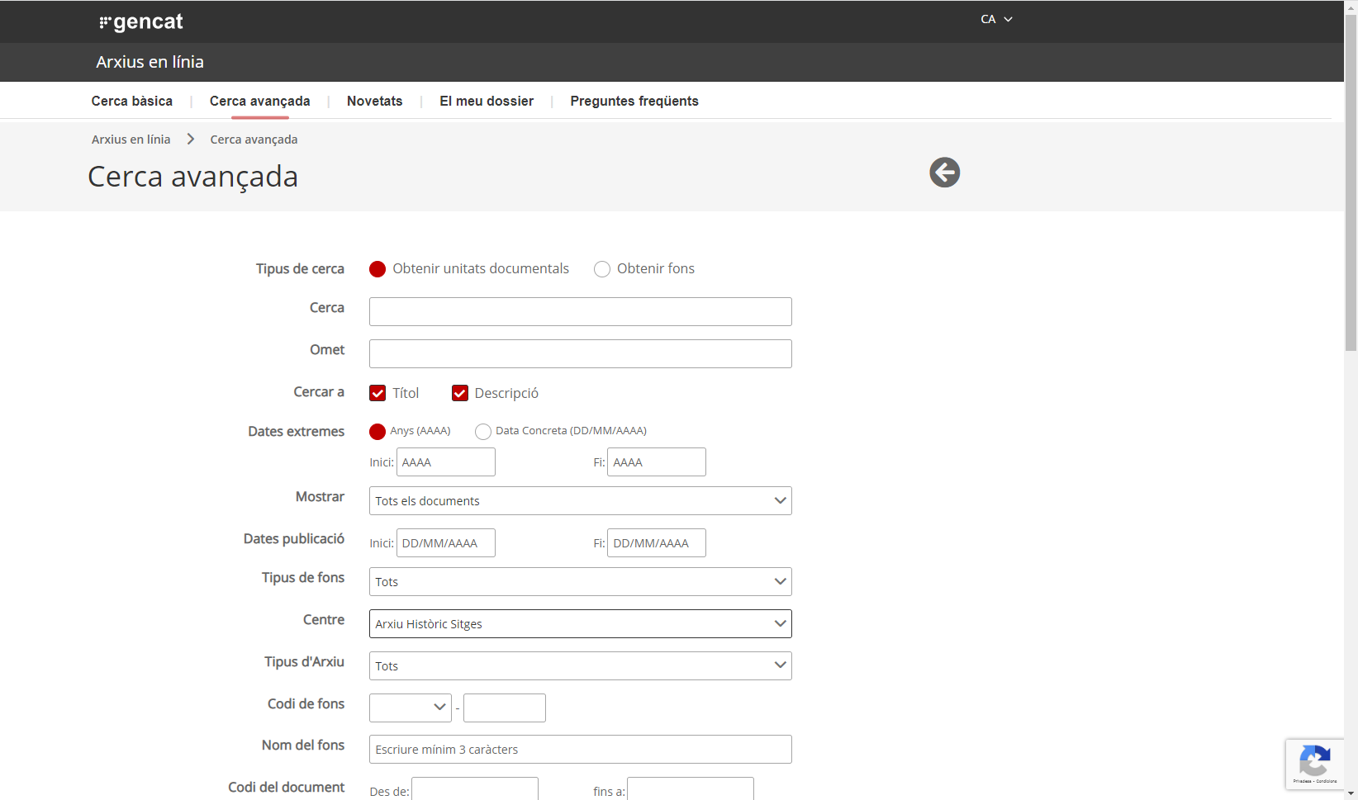
Task: Select Anys (AAAA) date option
Action: [377, 431]
